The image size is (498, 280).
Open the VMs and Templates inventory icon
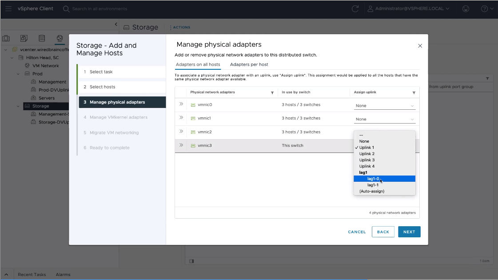tap(24, 38)
